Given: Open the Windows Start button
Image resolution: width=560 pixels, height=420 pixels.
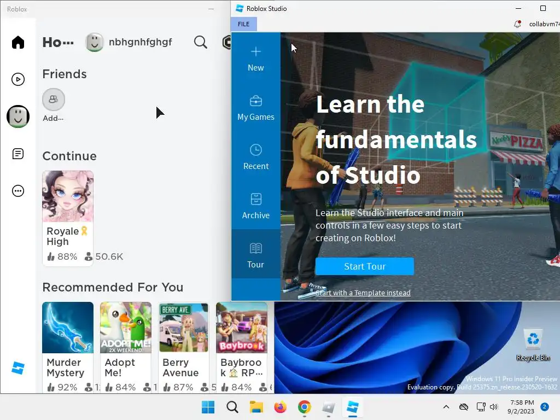Looking at the screenshot, I should (x=208, y=407).
